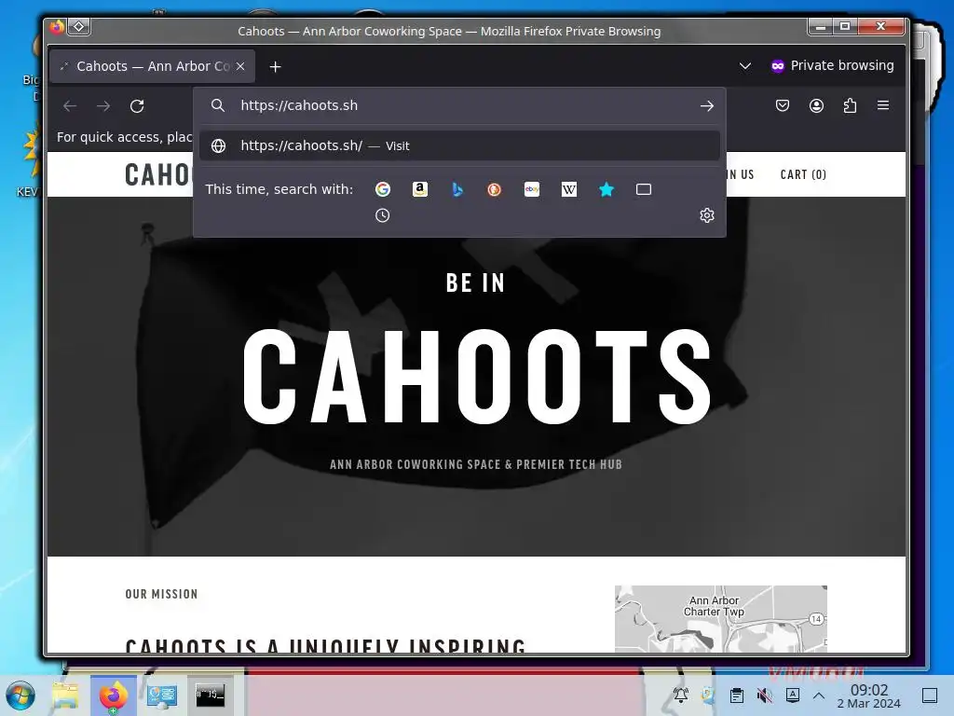This screenshot has height=716, width=954.
Task: Open Firefox account icon
Action: (x=816, y=106)
